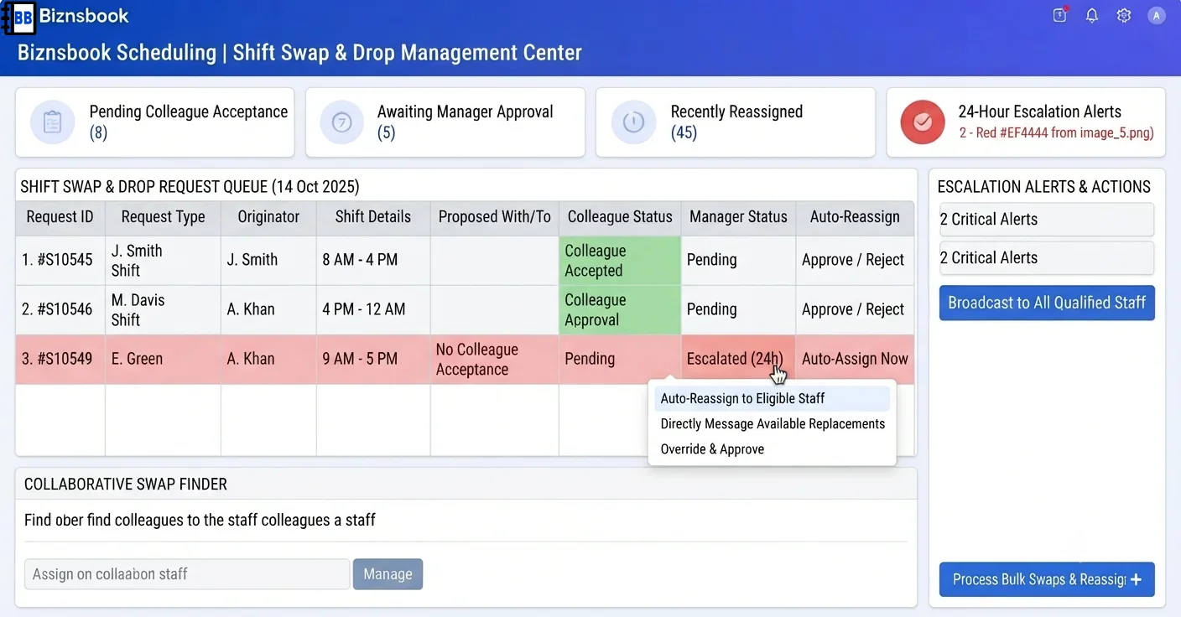Click the red checkmark escalation icon

coord(923,122)
